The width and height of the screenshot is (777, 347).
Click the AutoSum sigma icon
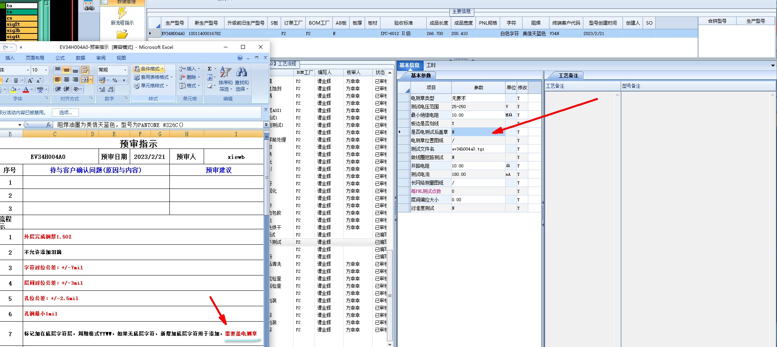tap(209, 69)
